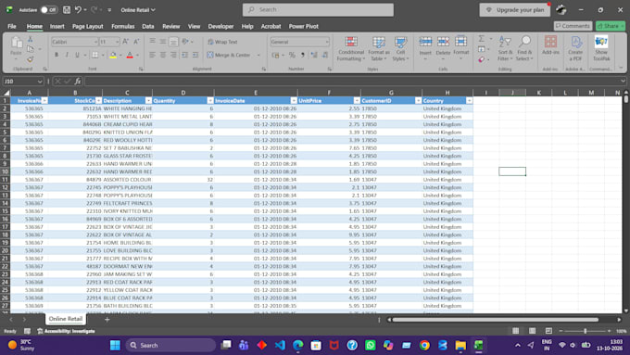Click the Insert Function fx icon
This screenshot has height=355, width=630.
[x=78, y=82]
